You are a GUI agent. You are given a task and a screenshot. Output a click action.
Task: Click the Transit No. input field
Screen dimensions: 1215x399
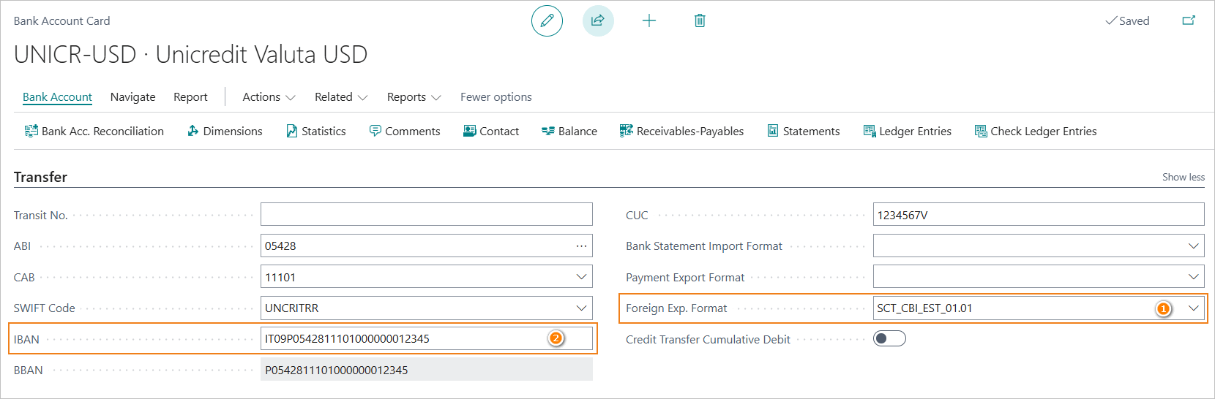tap(426, 215)
